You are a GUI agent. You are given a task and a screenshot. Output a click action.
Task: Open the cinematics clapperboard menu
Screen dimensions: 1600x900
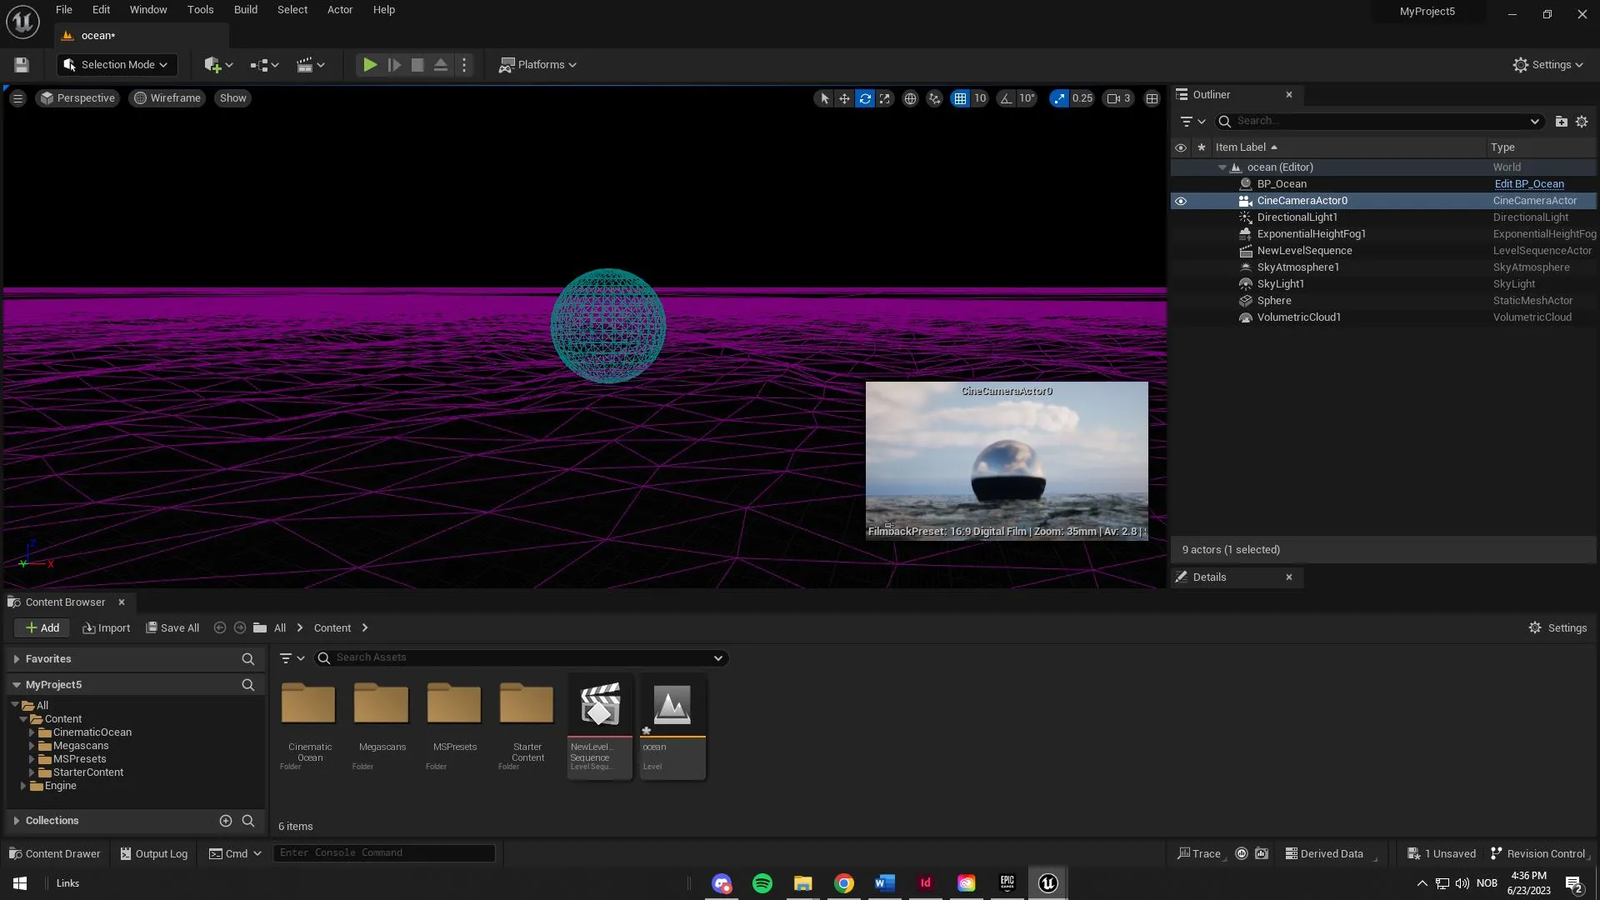(x=311, y=65)
